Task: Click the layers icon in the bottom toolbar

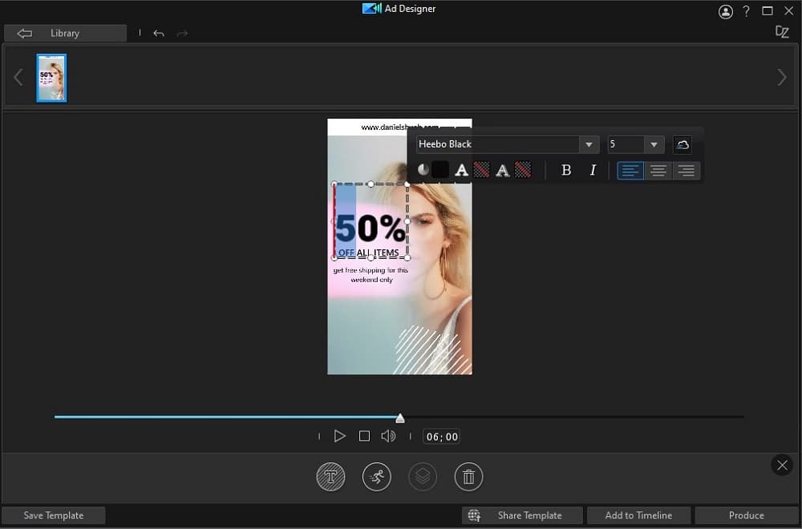Action: pos(423,476)
